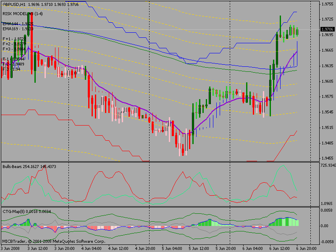Click the 5 Jun 04:00 time label
The image size is (336, 252).
176,249
